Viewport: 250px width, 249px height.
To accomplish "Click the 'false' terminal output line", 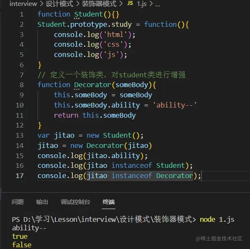I will point(22,245).
